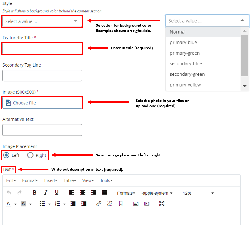Select Left image placement radio

[6, 155]
